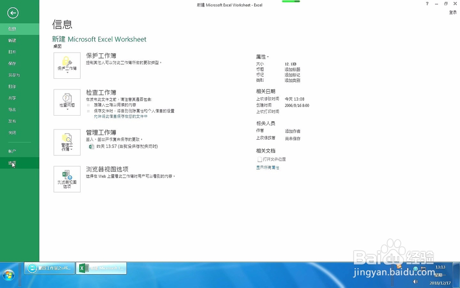Viewport: 460px width, 288px height.
Task: Click the 今天 13:08 modified time
Action: 294,99
